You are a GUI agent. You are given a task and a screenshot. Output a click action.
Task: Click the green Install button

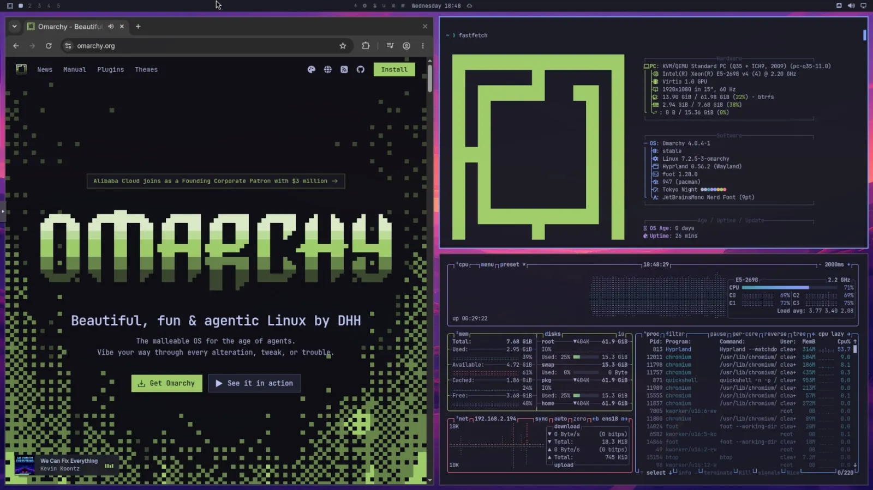pos(394,69)
